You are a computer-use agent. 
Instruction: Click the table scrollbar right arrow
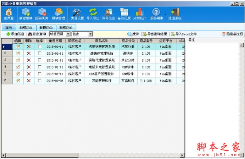point(182,155)
